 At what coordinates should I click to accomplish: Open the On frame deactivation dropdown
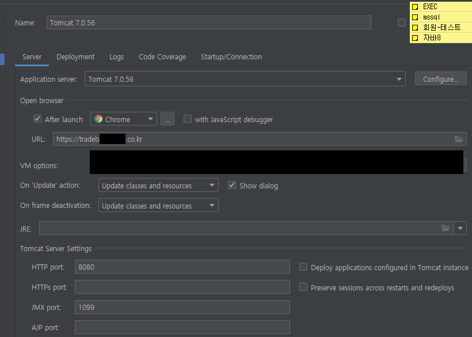(158, 206)
